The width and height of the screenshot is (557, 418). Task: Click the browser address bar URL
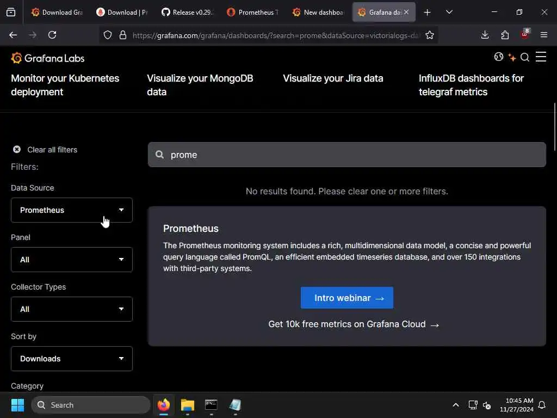coord(276,35)
